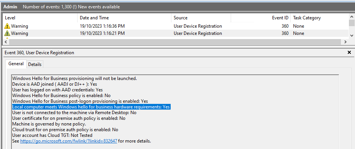Image resolution: width=355 pixels, height=149 pixels.
Task: Select the 1:16:36 PM warning event row
Action: (176, 26)
